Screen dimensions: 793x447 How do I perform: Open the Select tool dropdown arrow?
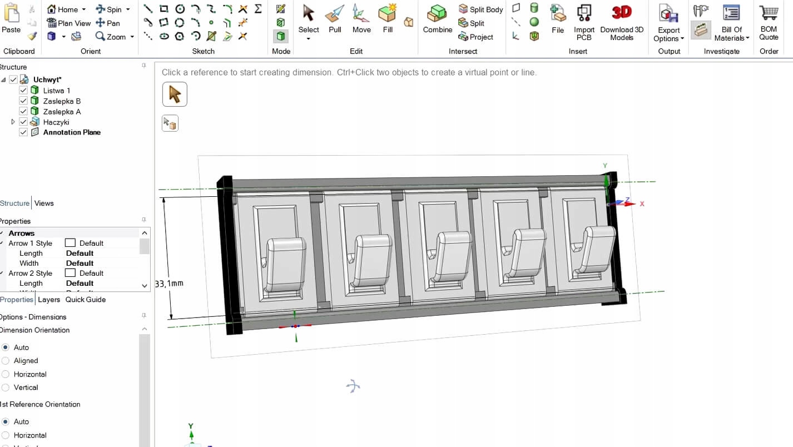309,39
